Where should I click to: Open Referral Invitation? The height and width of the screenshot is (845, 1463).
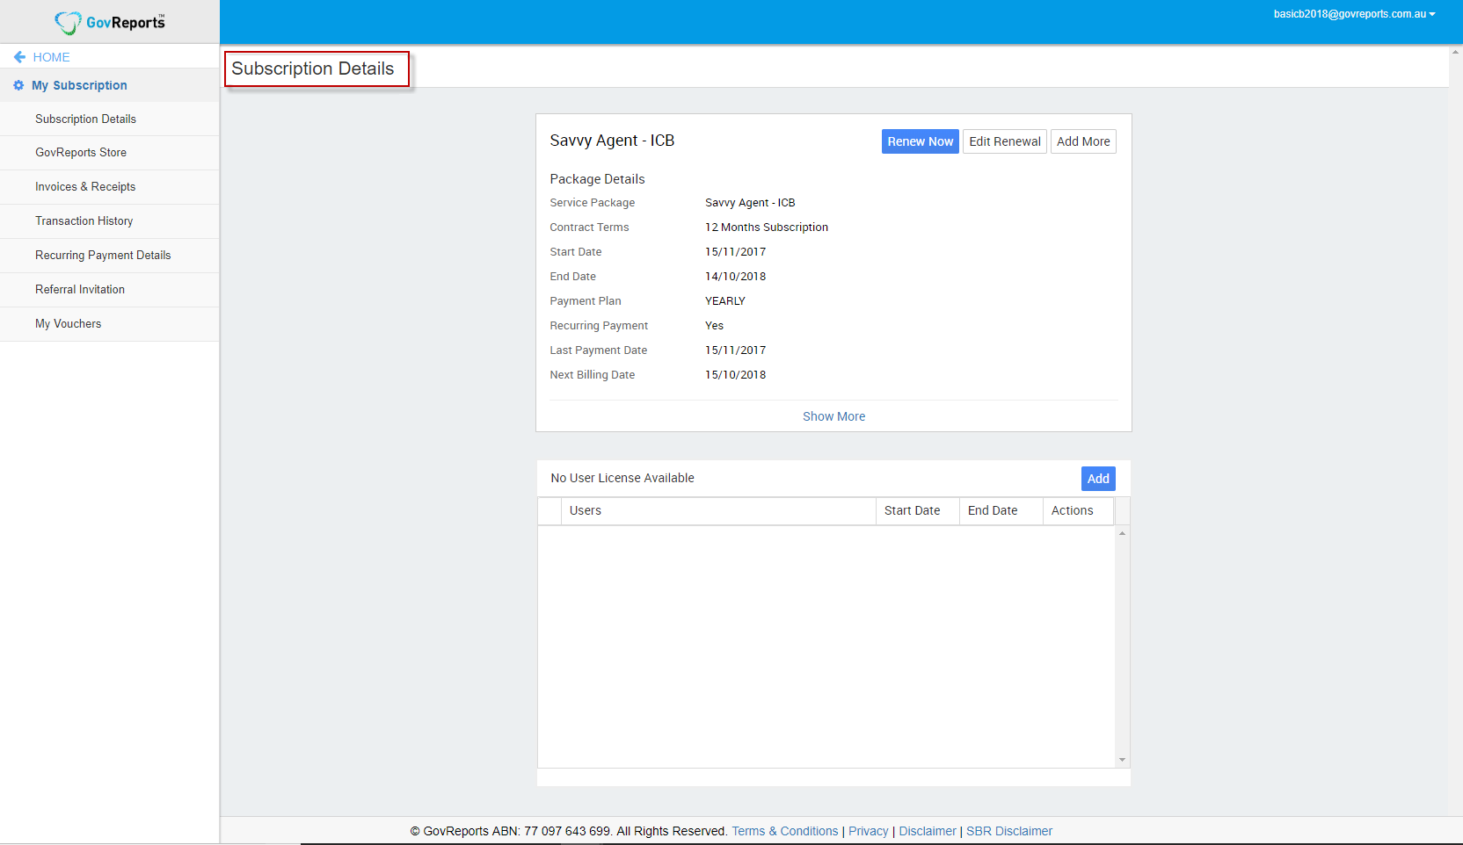pyautogui.click(x=109, y=290)
